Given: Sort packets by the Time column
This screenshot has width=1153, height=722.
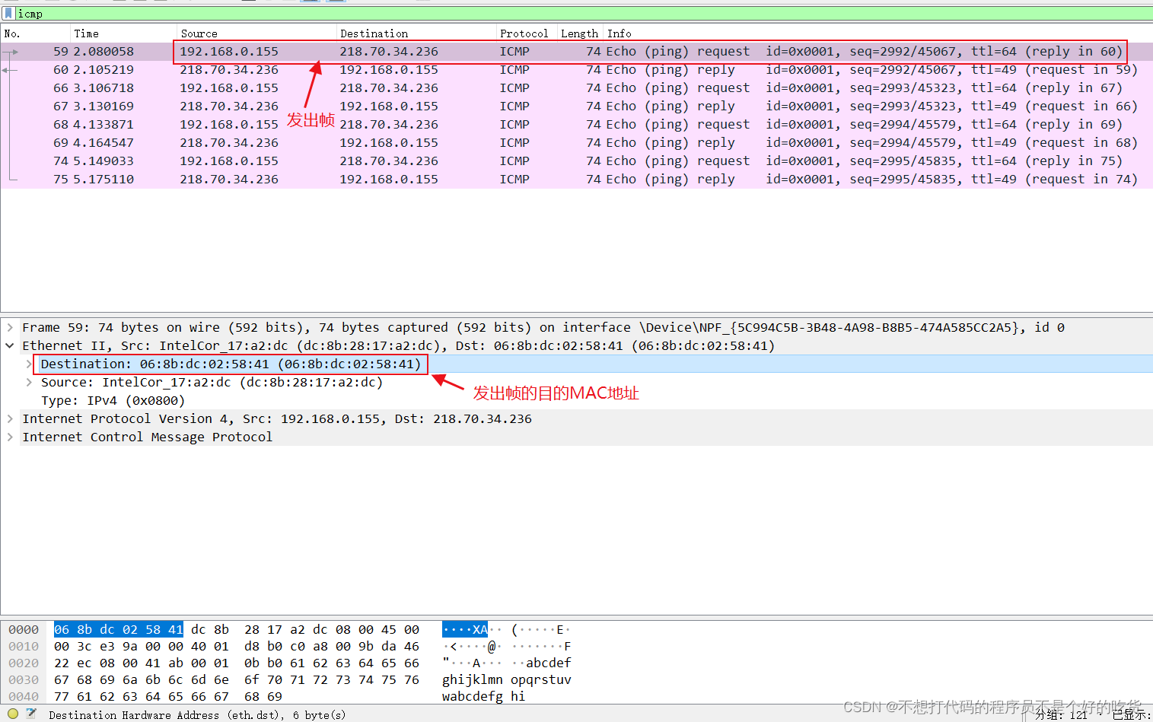Looking at the screenshot, I should [123, 33].
